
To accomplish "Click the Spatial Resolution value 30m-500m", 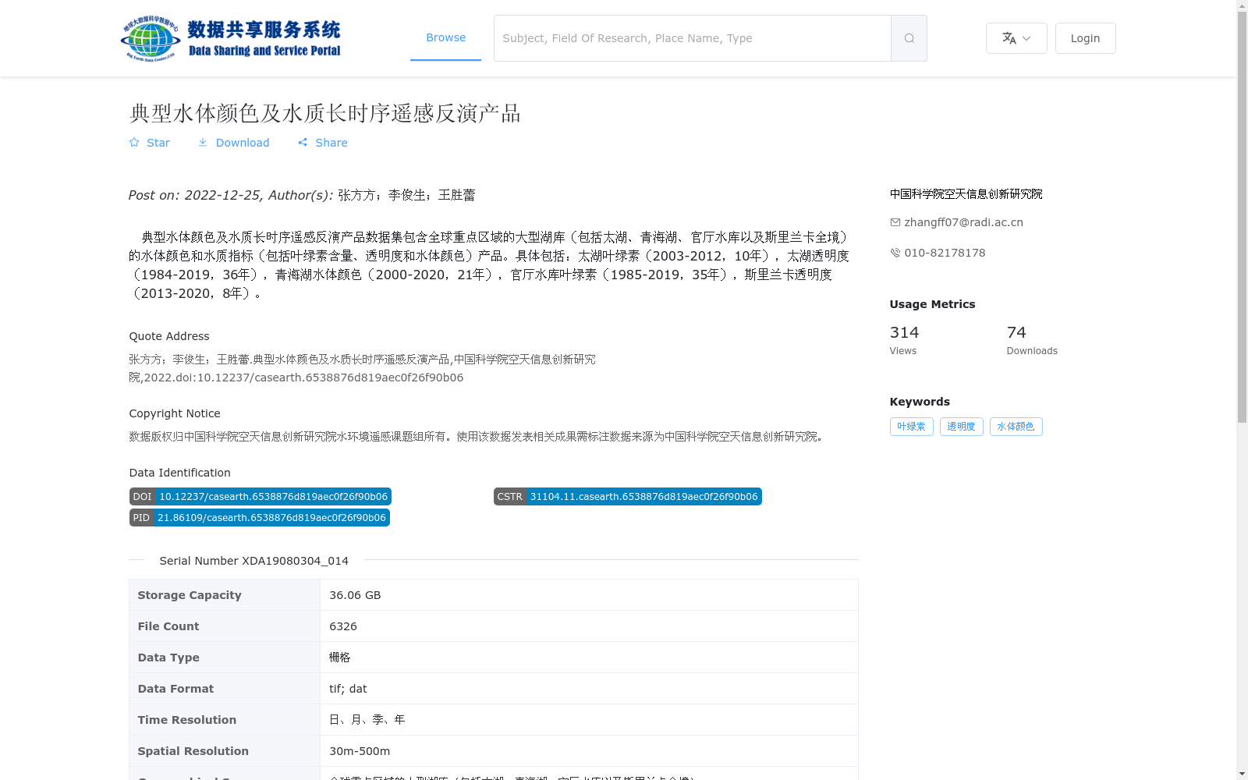I will (360, 751).
